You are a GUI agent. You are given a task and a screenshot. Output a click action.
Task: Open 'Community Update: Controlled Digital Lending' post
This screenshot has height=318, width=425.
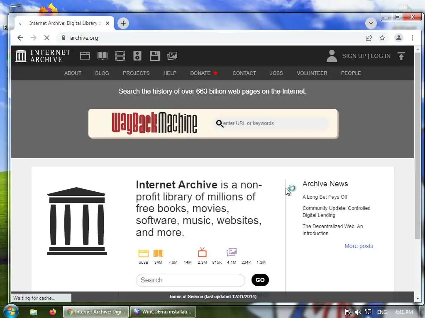tap(336, 212)
